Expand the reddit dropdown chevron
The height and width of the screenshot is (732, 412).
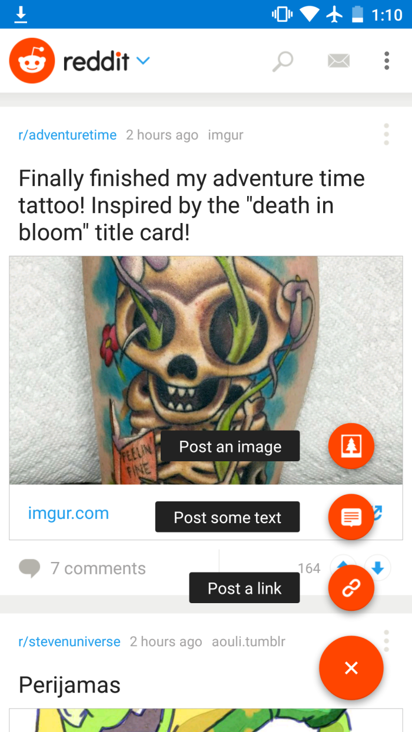(143, 61)
